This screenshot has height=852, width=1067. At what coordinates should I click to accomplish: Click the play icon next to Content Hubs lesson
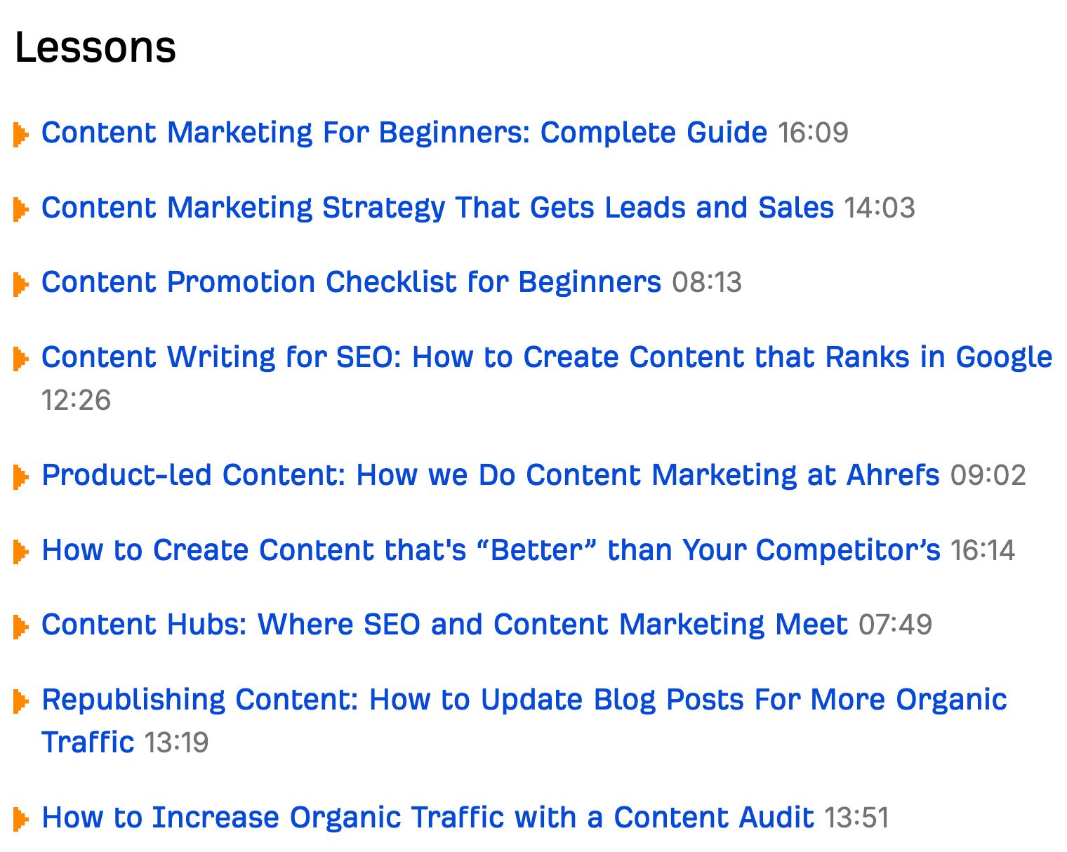click(21, 625)
